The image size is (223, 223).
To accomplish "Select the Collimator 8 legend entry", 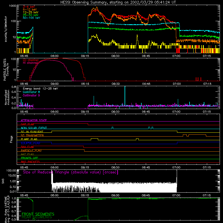I will [x=31, y=92].
